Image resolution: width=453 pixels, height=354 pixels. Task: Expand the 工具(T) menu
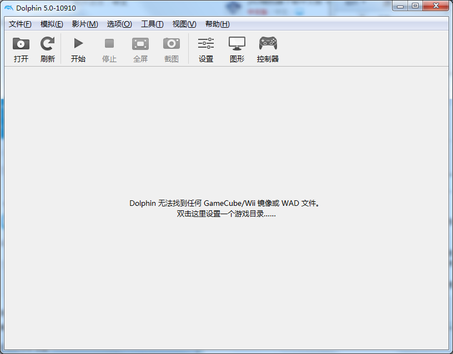(152, 24)
